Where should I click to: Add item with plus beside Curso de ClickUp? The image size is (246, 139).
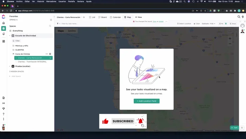tap(50, 54)
